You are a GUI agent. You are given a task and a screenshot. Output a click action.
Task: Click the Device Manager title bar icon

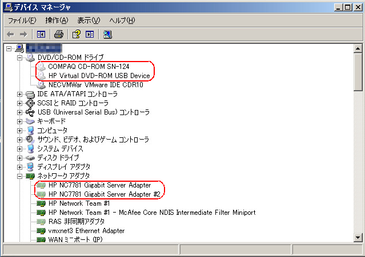[9, 7]
